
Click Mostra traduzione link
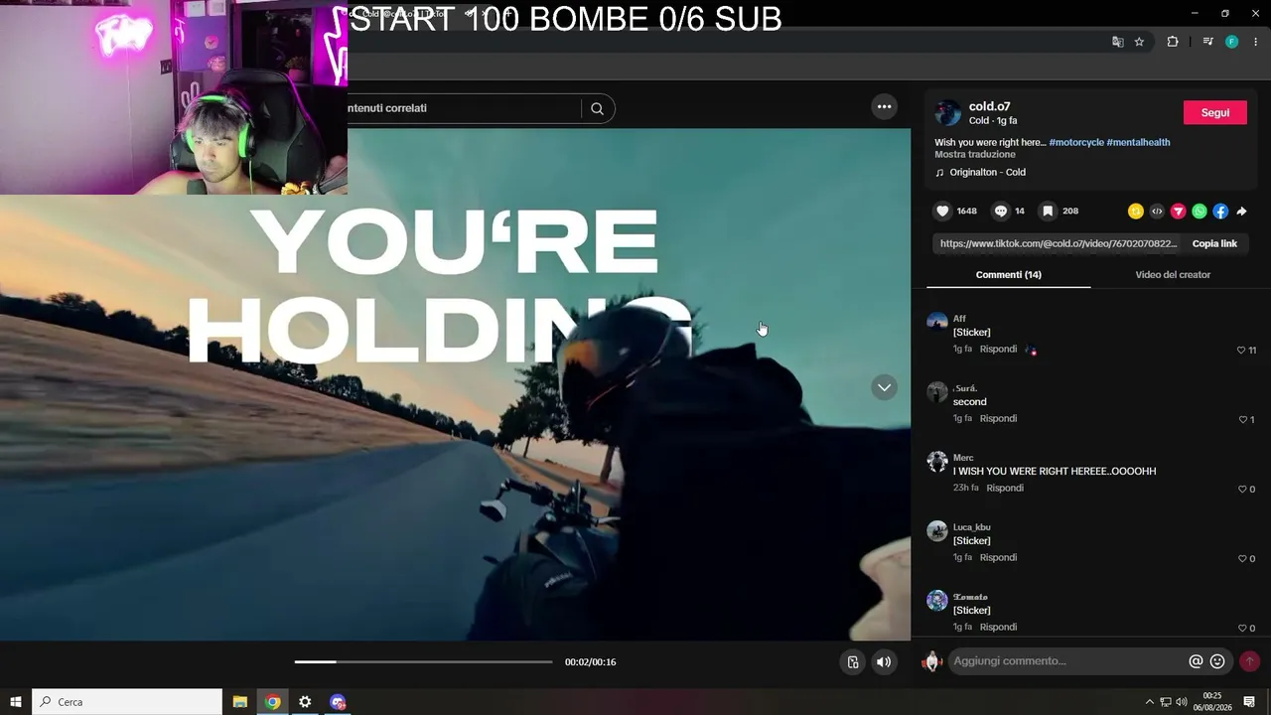975,155
